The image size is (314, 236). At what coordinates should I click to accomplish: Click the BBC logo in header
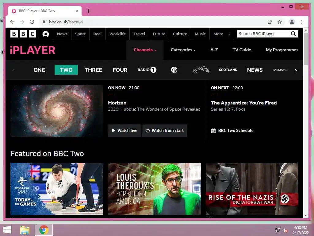tap(23, 34)
